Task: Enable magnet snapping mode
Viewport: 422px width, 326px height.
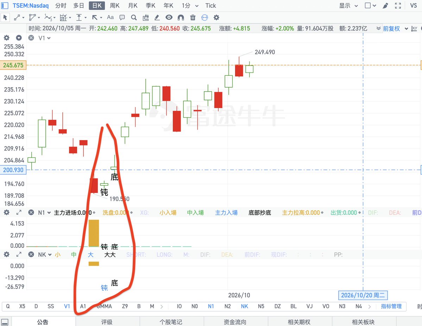Action: [x=181, y=18]
